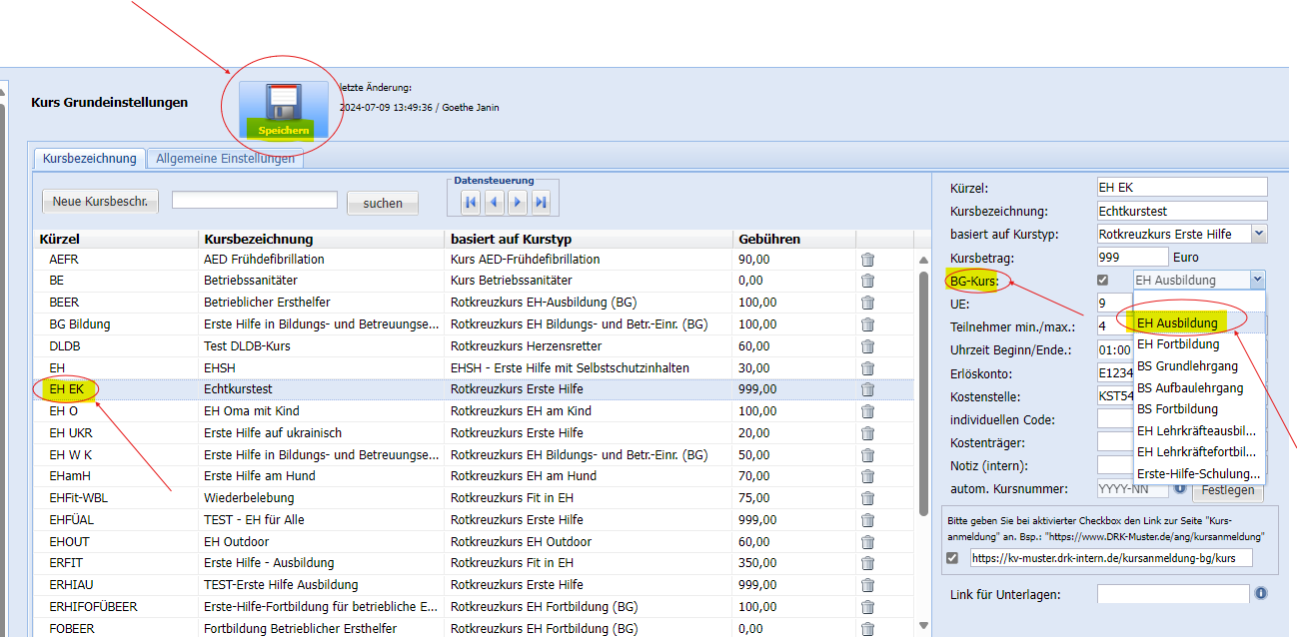The width and height of the screenshot is (1297, 637).
Task: Go to next record arrow icon
Action: pos(517,203)
